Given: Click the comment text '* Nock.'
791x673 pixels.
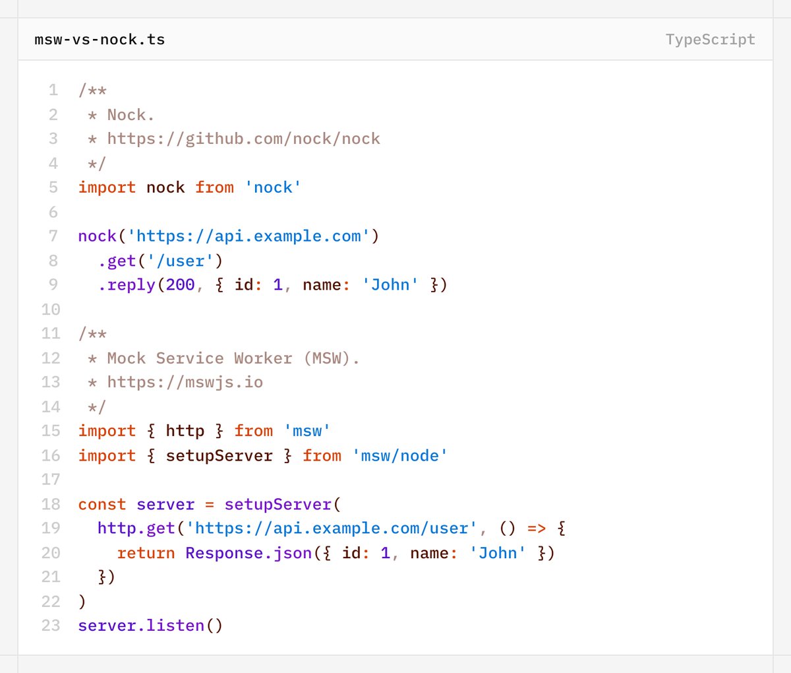Looking at the screenshot, I should click(121, 115).
